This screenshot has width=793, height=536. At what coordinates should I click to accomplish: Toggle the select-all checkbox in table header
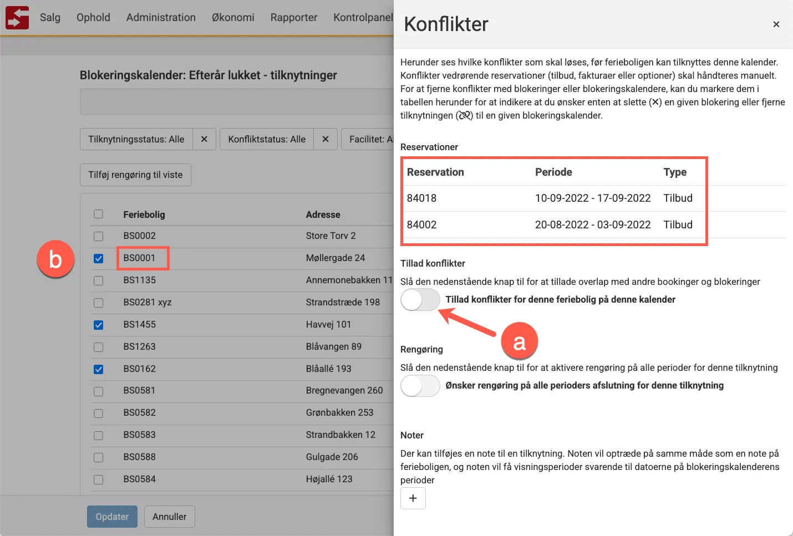tap(98, 213)
